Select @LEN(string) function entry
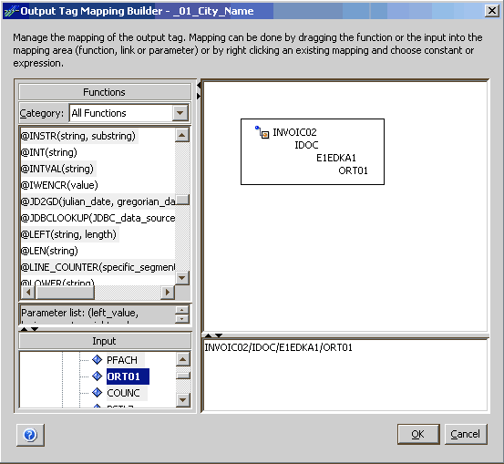Image resolution: width=504 pixels, height=464 pixels. (49, 251)
